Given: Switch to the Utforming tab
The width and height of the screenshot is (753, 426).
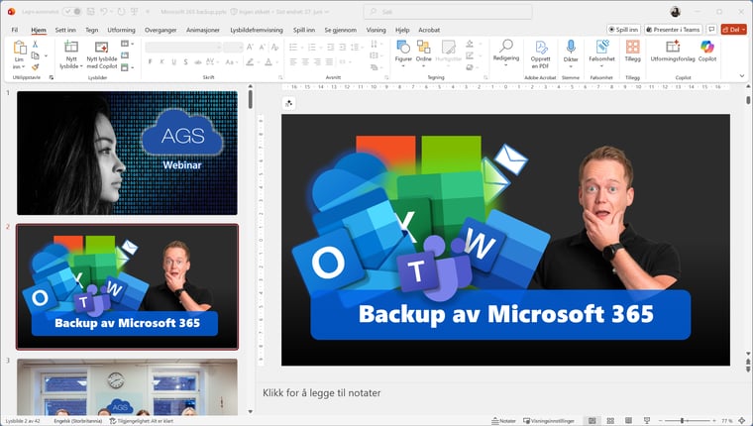Looking at the screenshot, I should click(121, 30).
